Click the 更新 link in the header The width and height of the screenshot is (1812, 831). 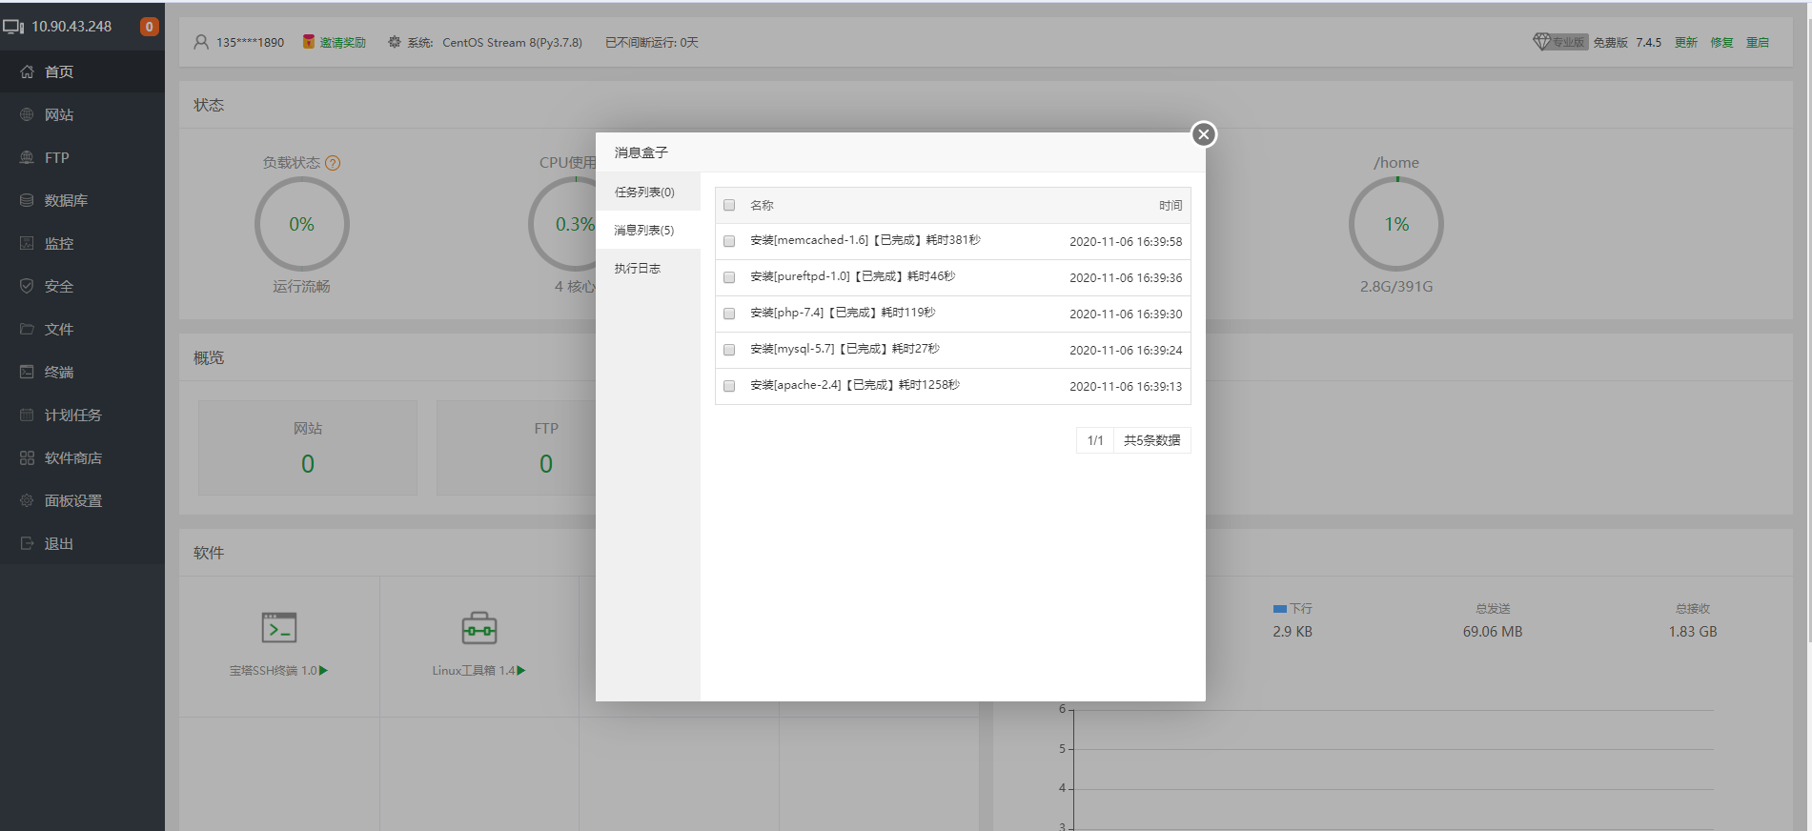click(1686, 42)
